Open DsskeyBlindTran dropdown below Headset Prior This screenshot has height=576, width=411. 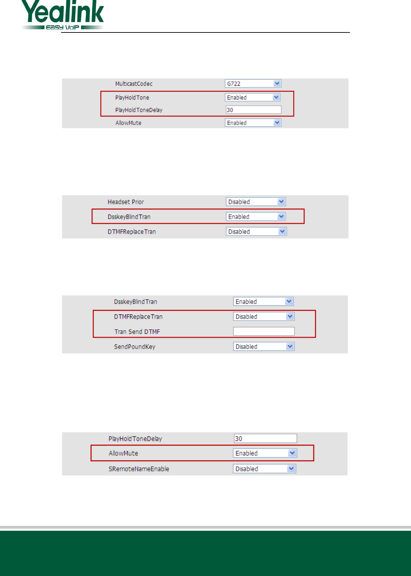point(256,217)
